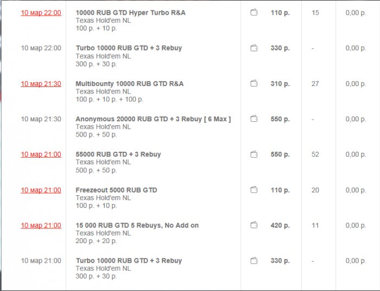
Task: Click wallet icon in 55000 RUB GTD row
Action: point(254,154)
